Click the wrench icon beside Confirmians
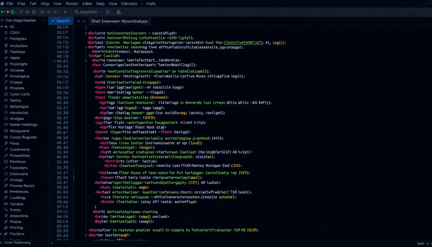 click(x=6, y=150)
